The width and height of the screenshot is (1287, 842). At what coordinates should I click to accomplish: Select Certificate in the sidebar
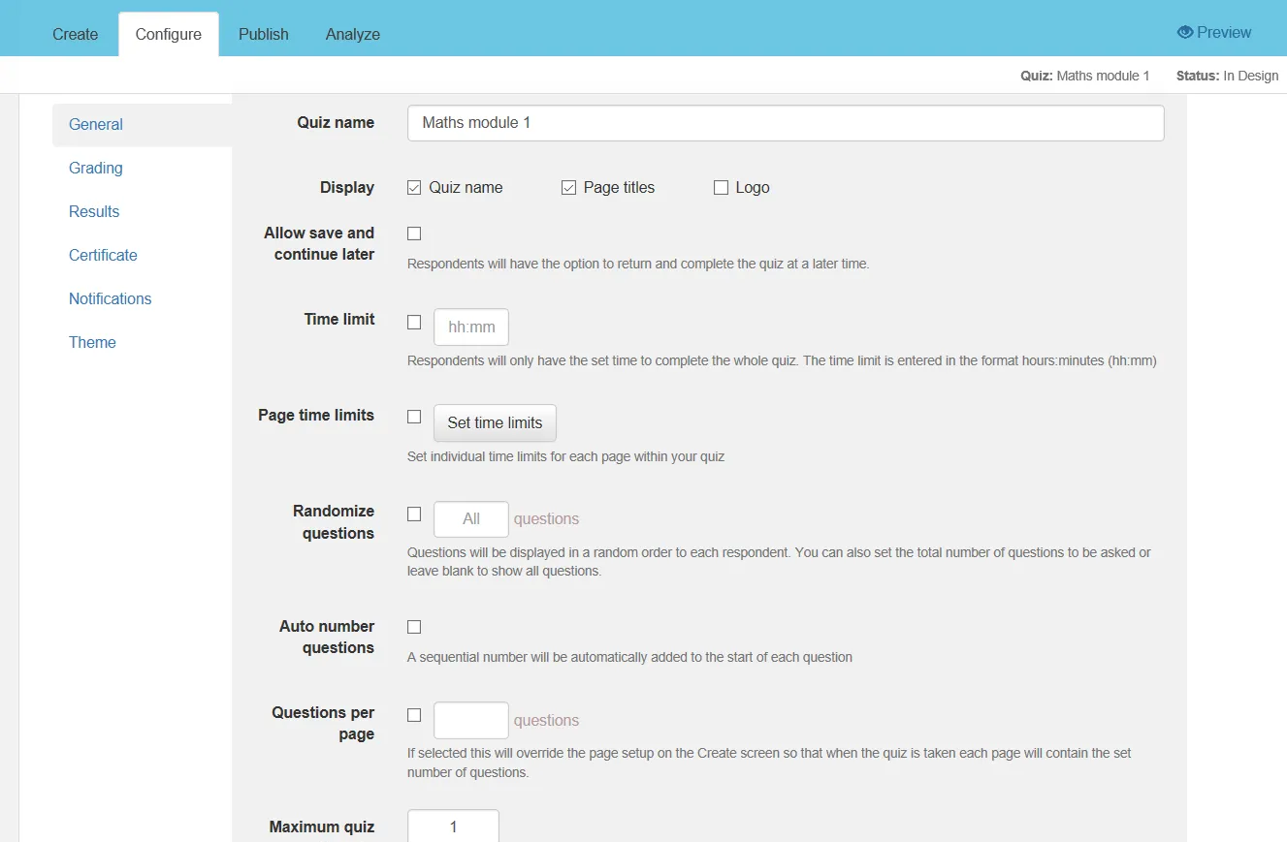coord(103,255)
